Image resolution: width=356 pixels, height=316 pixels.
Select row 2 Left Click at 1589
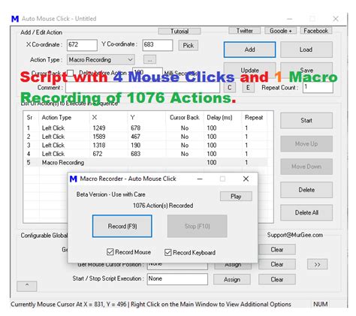[145, 137]
